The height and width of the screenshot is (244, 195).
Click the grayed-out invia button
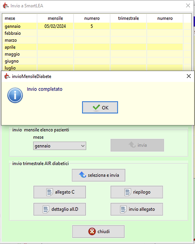tap(137, 145)
